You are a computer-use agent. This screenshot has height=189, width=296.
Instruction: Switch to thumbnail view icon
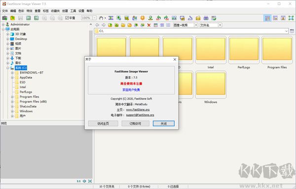155,25
